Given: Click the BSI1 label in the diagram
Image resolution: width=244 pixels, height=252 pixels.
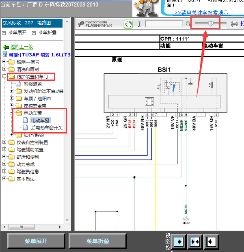Looking at the screenshot, I should [x=164, y=70].
